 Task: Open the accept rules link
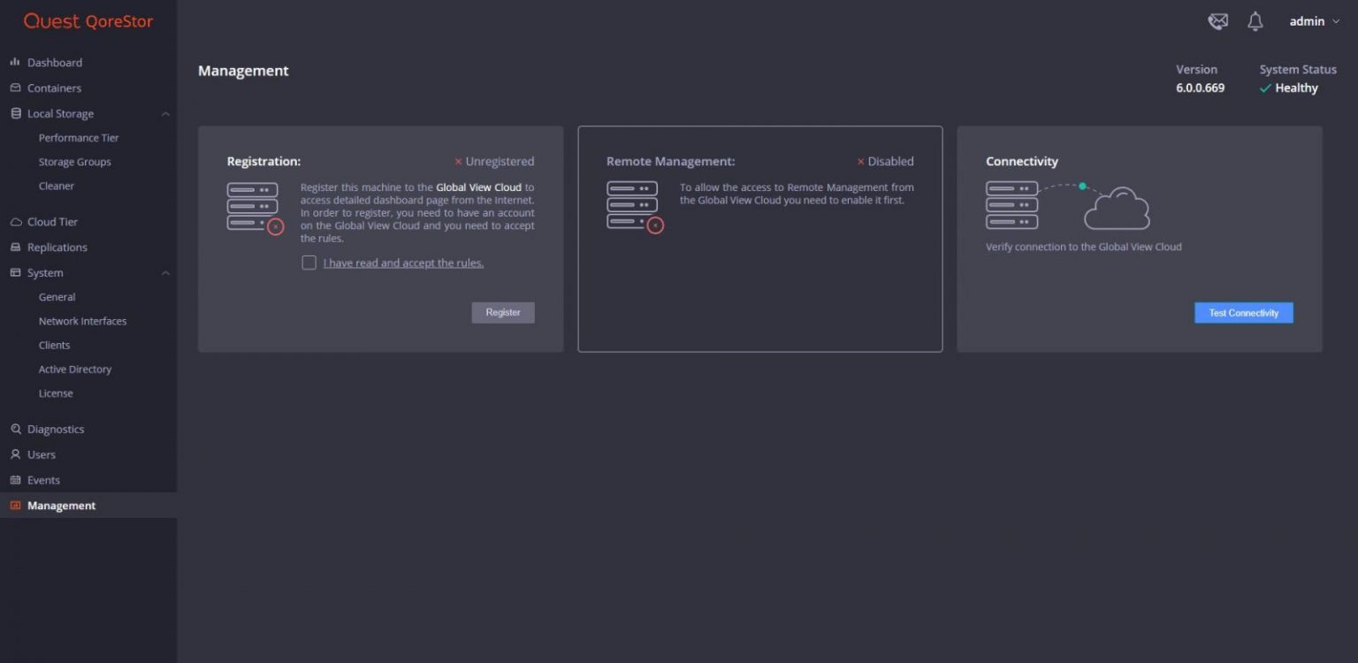pyautogui.click(x=403, y=263)
